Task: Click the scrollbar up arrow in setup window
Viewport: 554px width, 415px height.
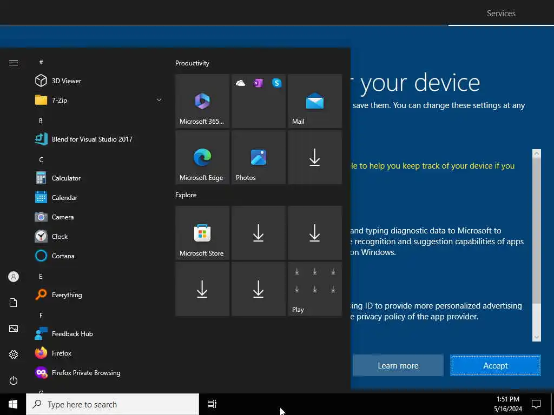Action: 536,153
